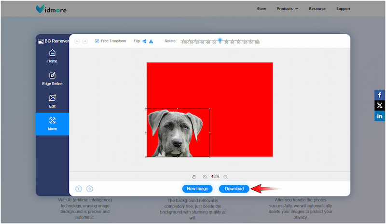Click the New Image button
Viewport: 386px width, 224px height.
(x=197, y=189)
